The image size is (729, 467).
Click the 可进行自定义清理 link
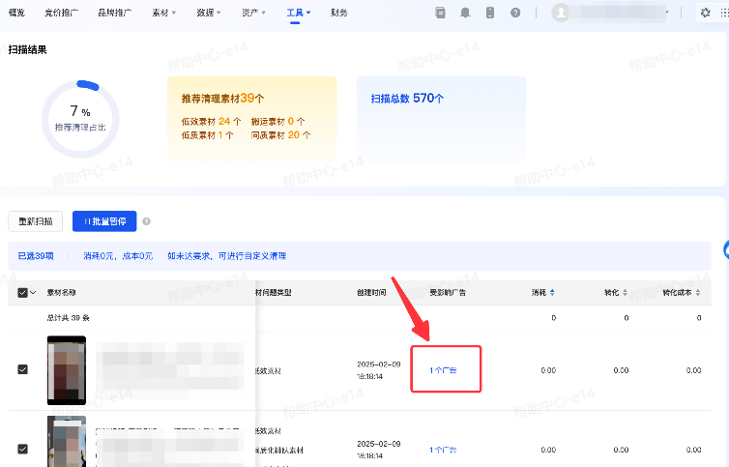click(252, 256)
